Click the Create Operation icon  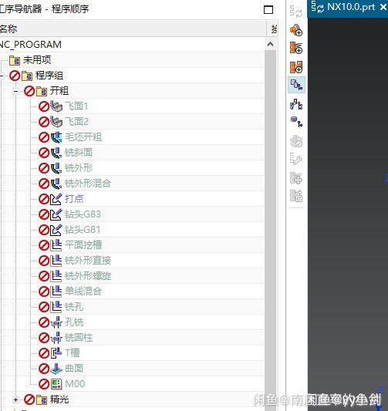296,67
